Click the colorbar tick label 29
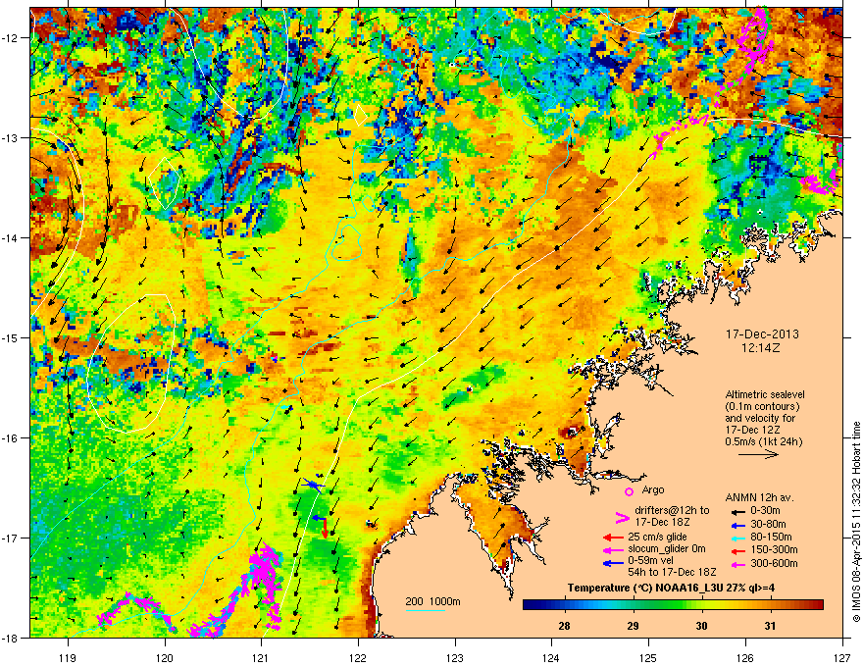863x667 pixels. pyautogui.click(x=633, y=626)
